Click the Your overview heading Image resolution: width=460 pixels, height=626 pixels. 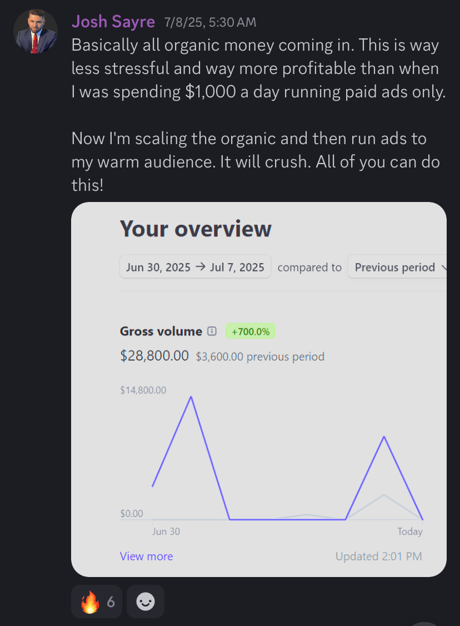[x=196, y=229]
